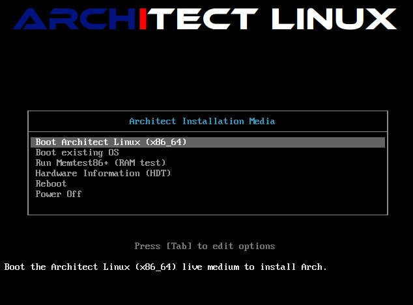Click the boot description line mentioning live medium
This screenshot has height=305, width=413.
(165, 267)
